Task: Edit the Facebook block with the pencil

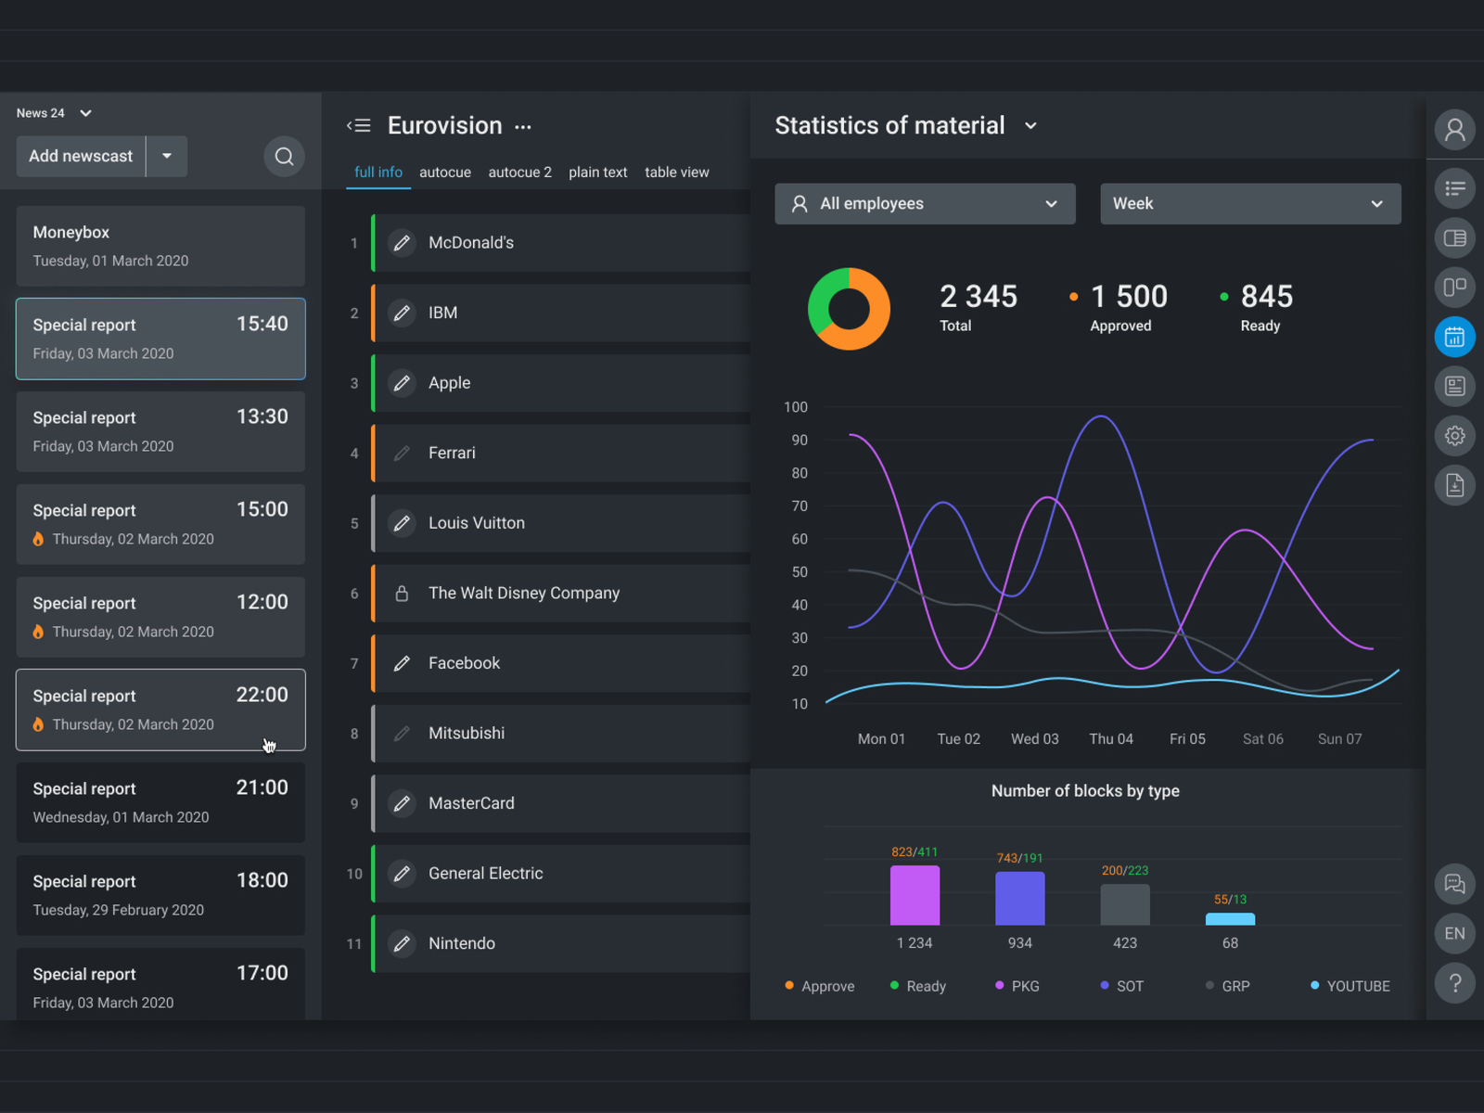Action: (402, 663)
